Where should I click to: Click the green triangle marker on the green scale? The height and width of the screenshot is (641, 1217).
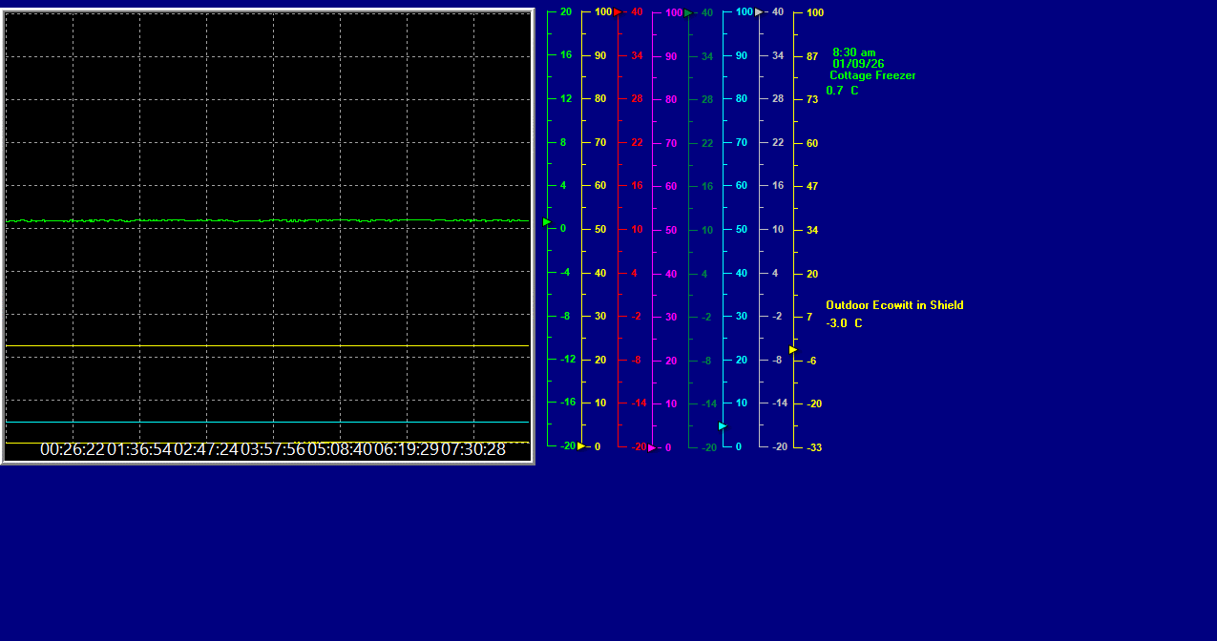click(x=547, y=222)
